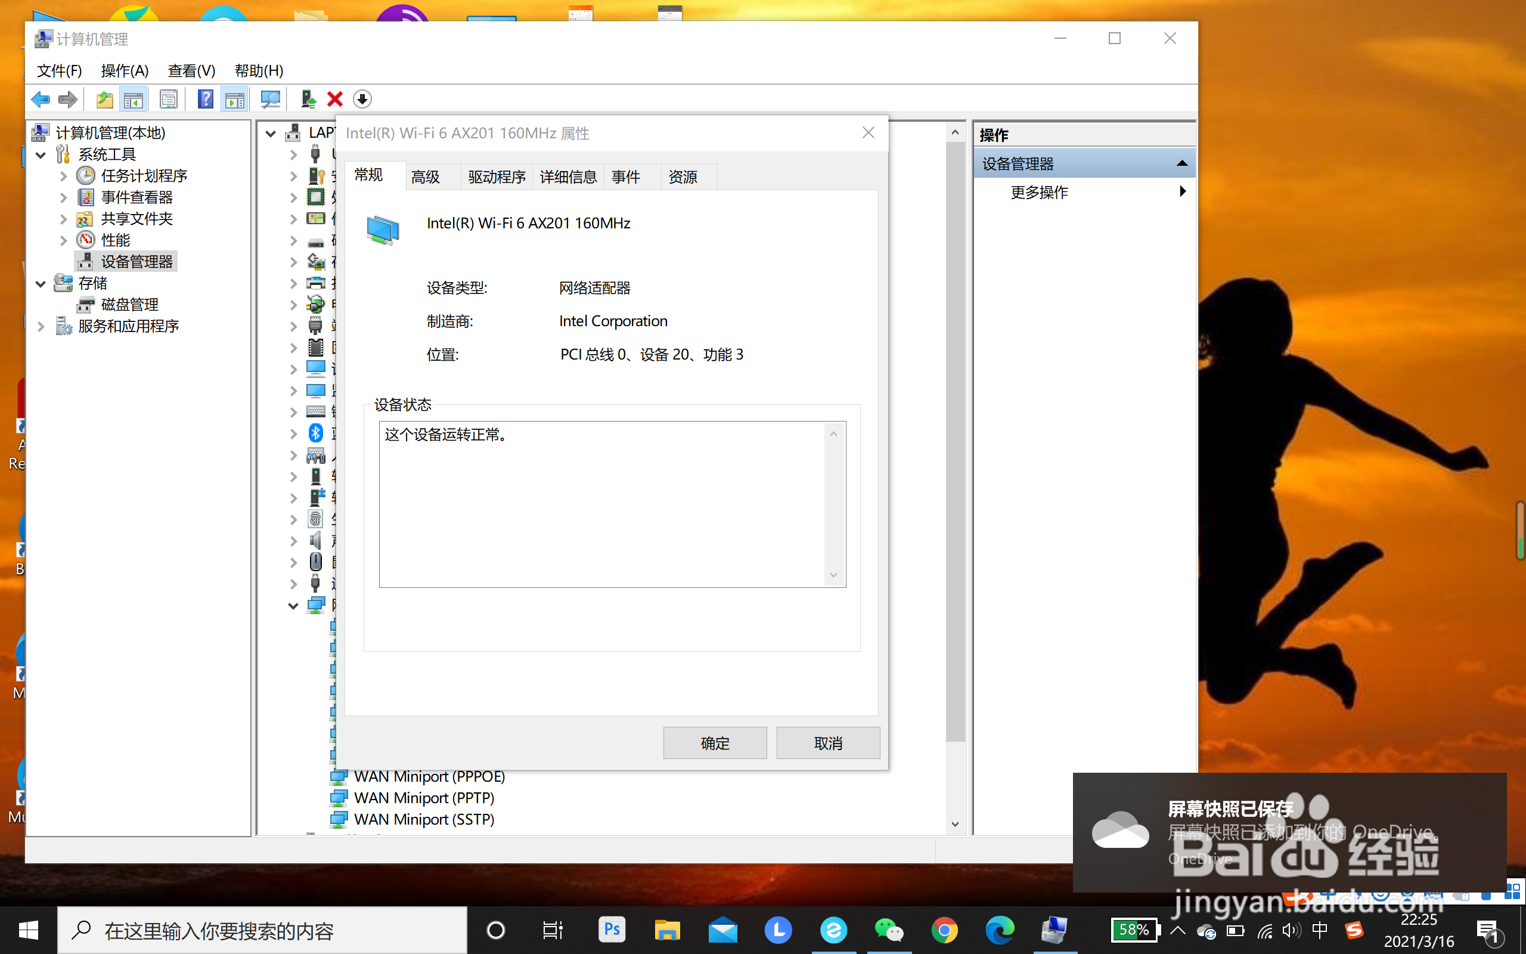
Task: Open the 操作(A) menu
Action: click(124, 71)
